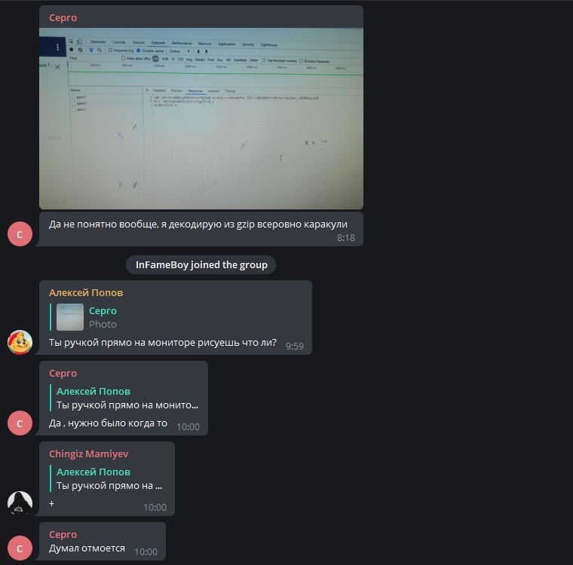Click 'InFameBoy joined the group' notice
The width and height of the screenshot is (573, 565).
pos(201,264)
